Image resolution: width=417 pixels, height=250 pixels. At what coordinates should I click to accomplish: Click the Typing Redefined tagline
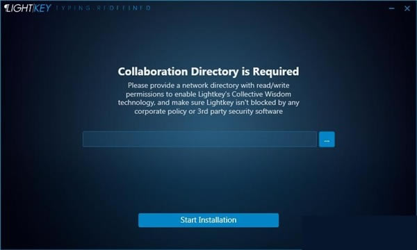coord(103,8)
